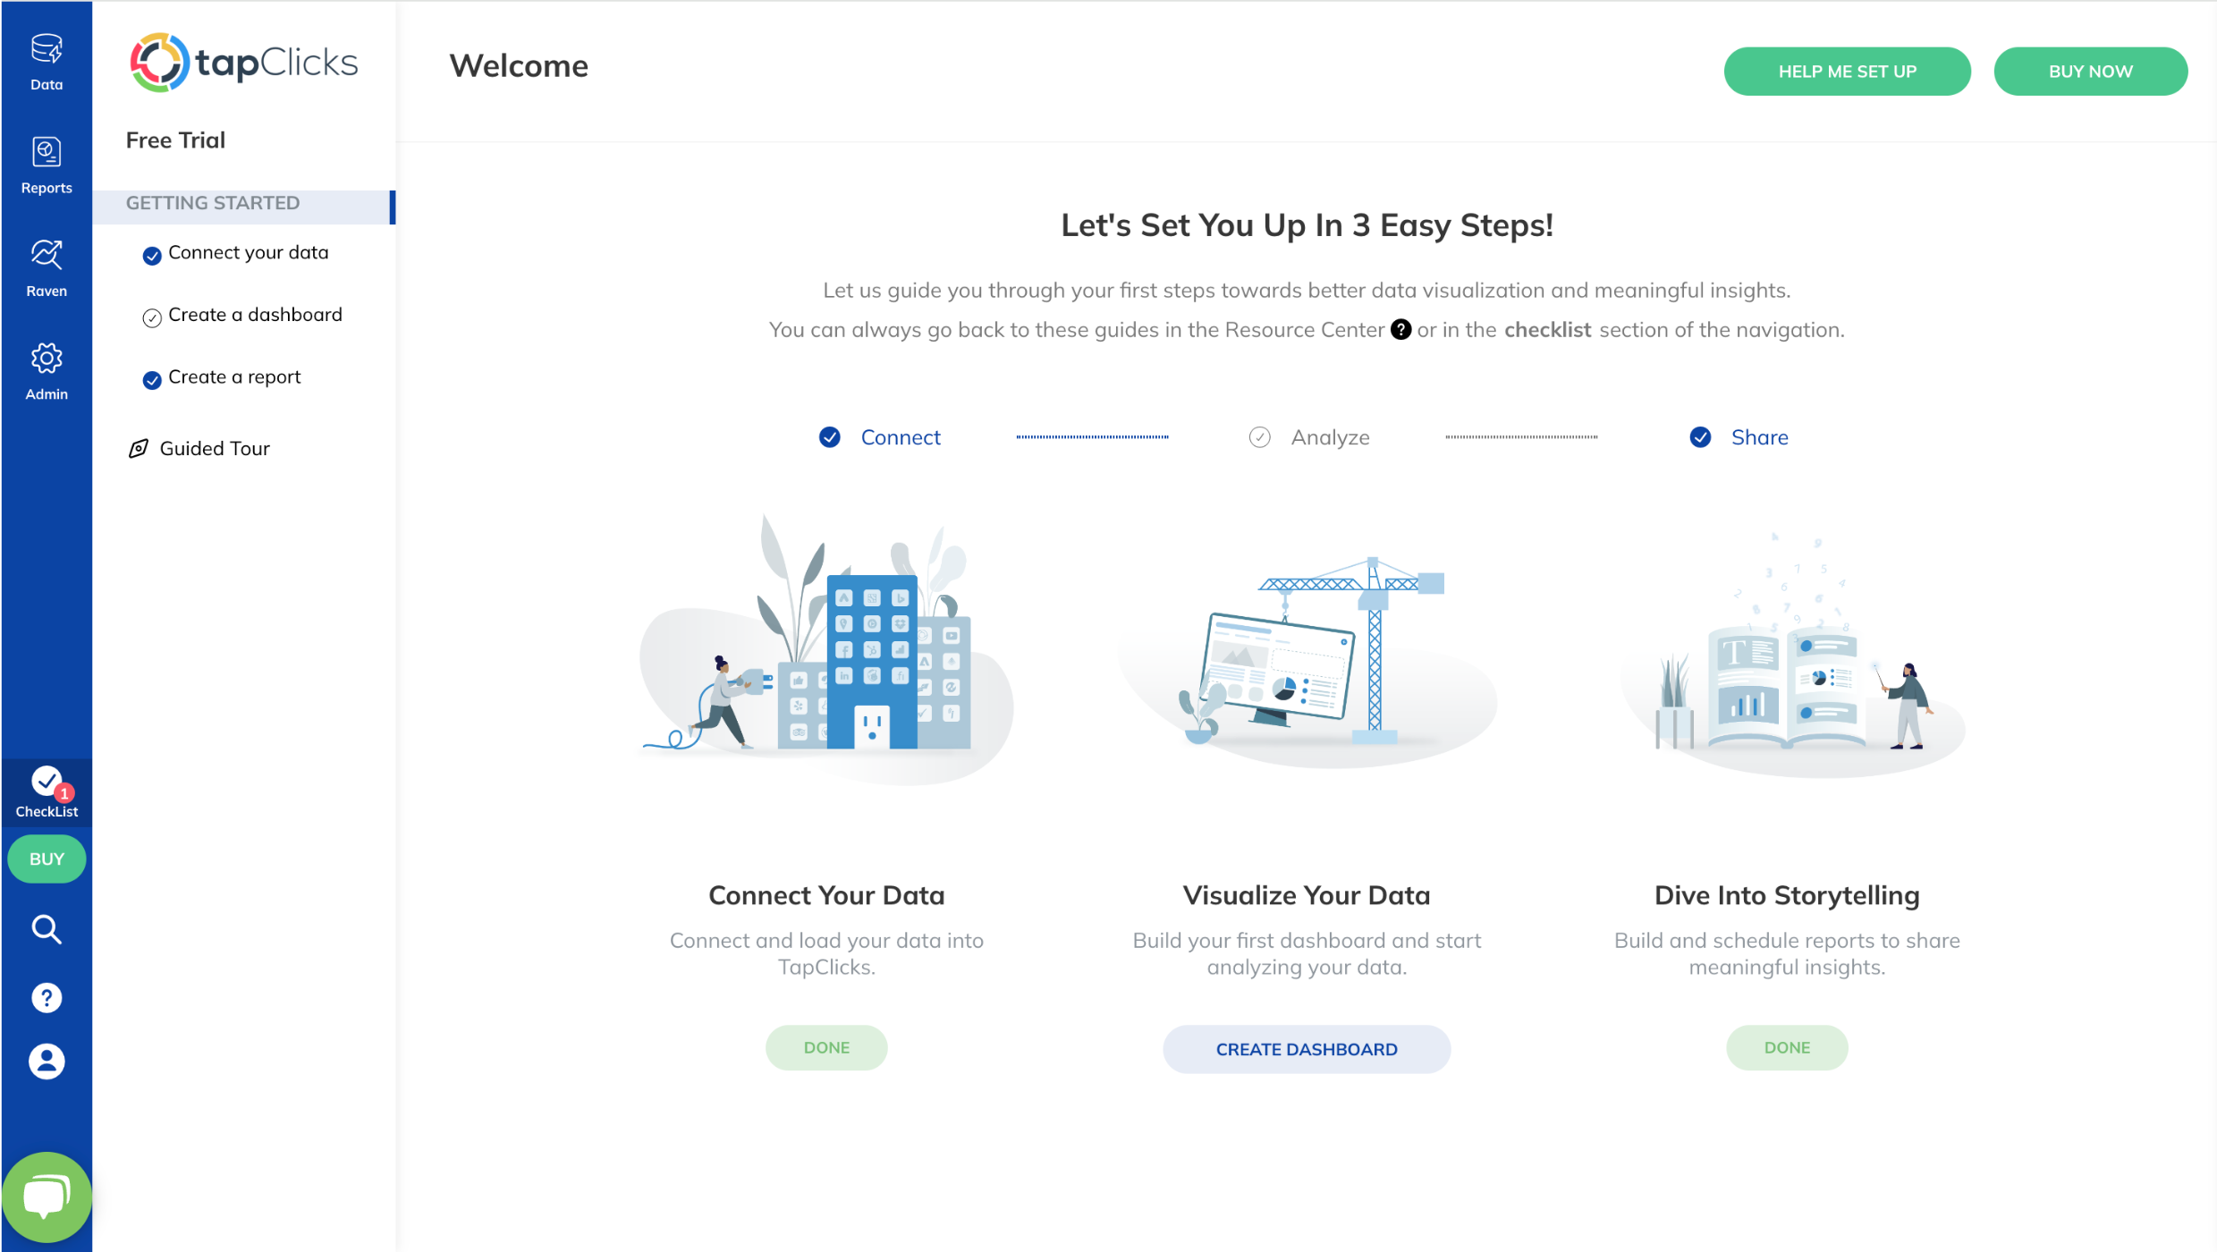Image resolution: width=2217 pixels, height=1252 pixels.
Task: Open the CheckList panel with notification badge
Action: tap(46, 789)
